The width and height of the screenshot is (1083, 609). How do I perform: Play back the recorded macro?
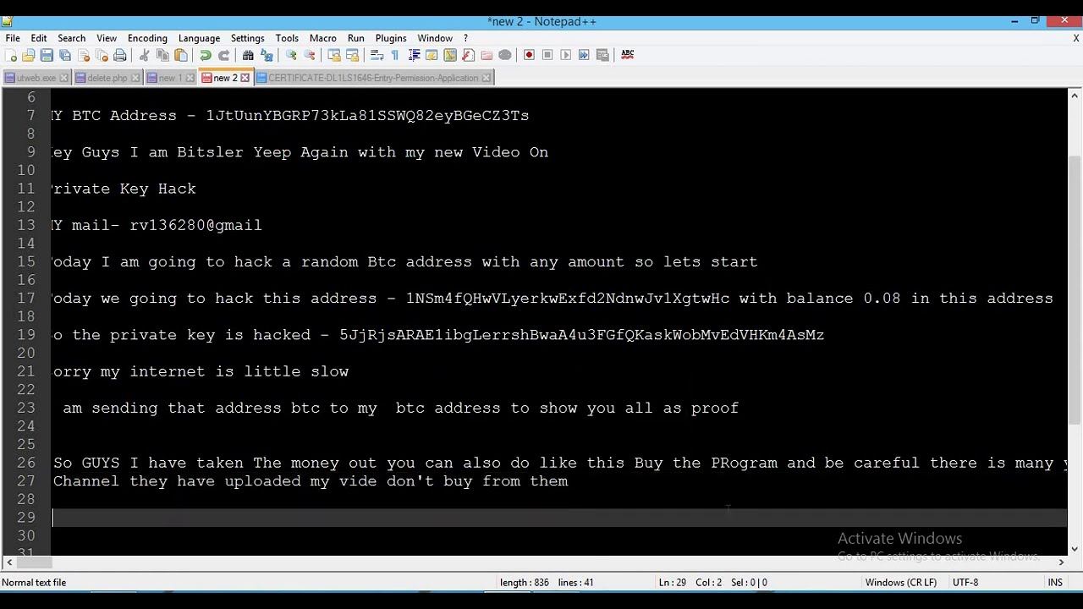(x=566, y=55)
